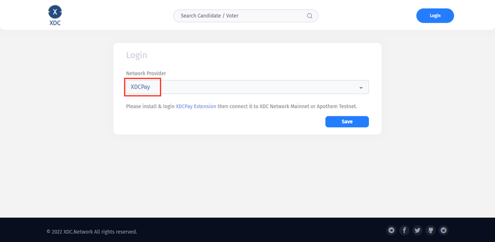Click the XDC text below the logo
Screen dimensions: 495x242
click(x=55, y=24)
